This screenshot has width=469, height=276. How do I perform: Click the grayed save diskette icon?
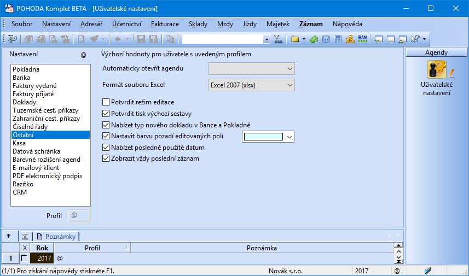click(x=141, y=39)
